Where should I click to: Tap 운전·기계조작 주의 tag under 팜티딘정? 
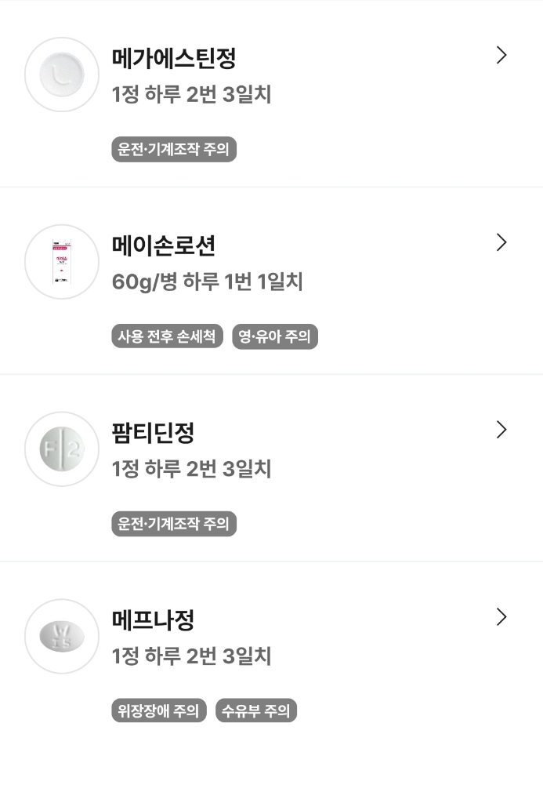174,524
